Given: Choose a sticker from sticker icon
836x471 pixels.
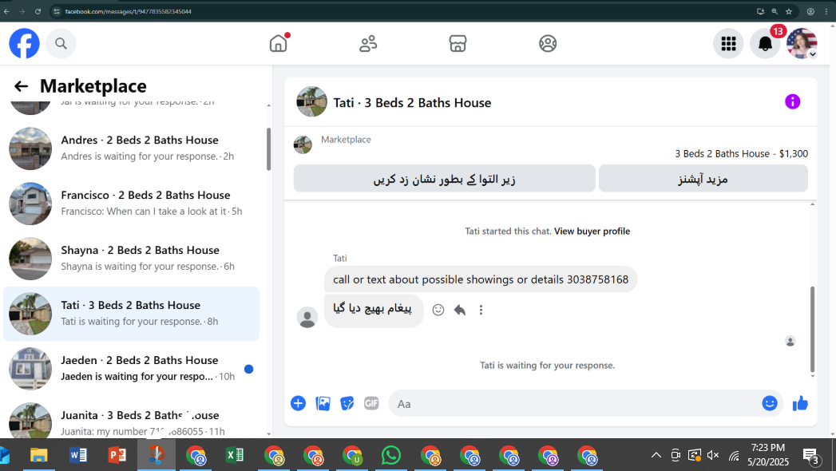Looking at the screenshot, I should [x=347, y=403].
